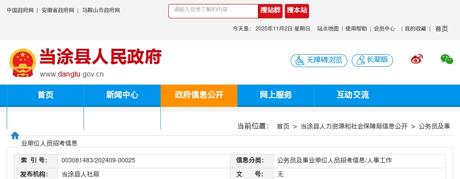Select the 政府信息公开 navigation tab
The width and height of the screenshot is (460, 179).
click(199, 95)
